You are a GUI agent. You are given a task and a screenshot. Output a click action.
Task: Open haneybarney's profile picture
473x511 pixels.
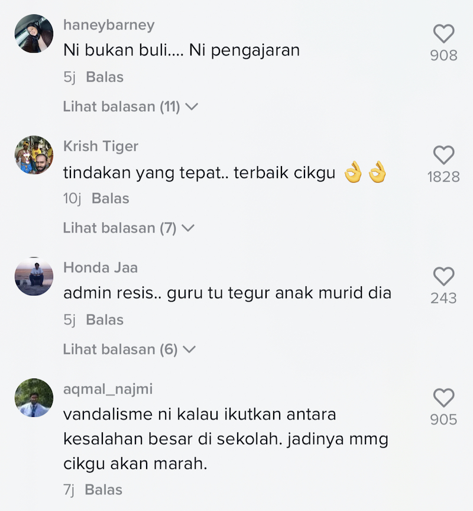34,33
